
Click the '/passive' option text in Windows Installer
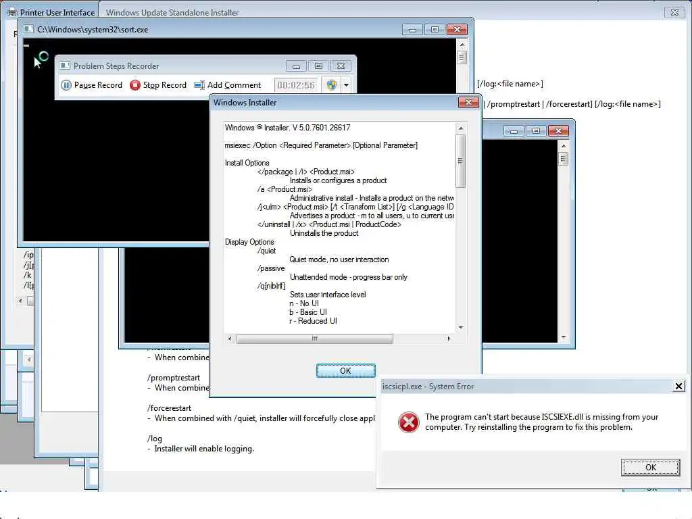[271, 268]
